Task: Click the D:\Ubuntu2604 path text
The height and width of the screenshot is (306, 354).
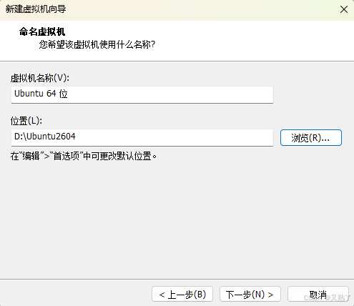Action: (x=45, y=137)
